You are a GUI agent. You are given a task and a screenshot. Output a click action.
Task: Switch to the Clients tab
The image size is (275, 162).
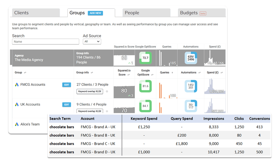36,13
